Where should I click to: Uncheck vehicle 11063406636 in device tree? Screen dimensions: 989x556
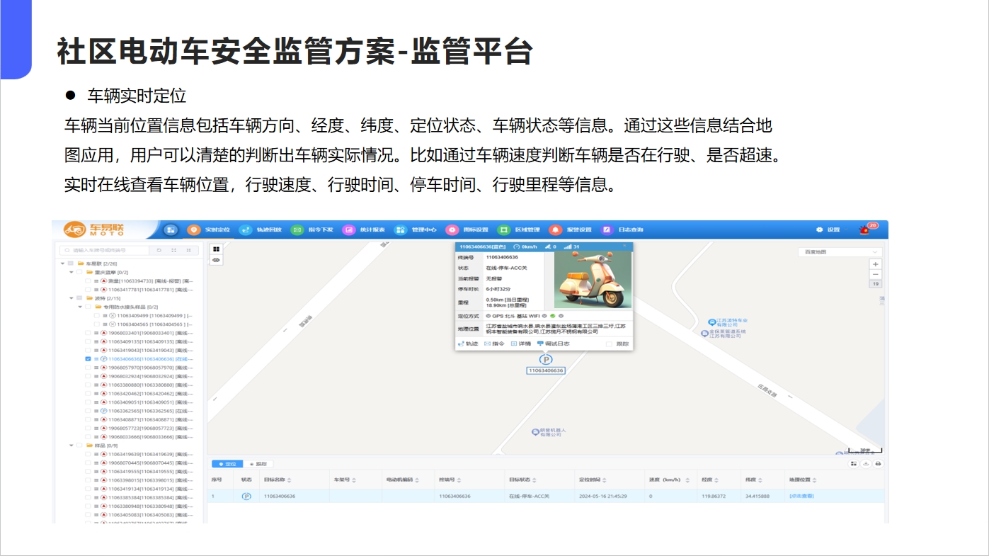point(88,359)
